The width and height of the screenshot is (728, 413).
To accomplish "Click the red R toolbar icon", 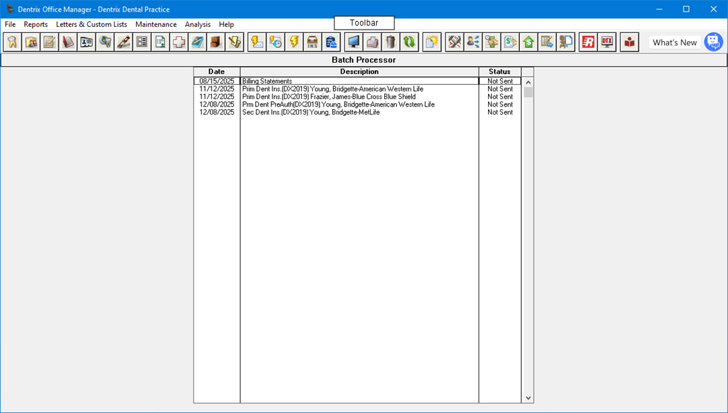I will 588,42.
